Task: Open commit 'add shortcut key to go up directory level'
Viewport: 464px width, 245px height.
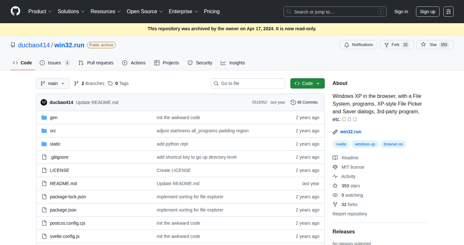Action: (x=197, y=157)
